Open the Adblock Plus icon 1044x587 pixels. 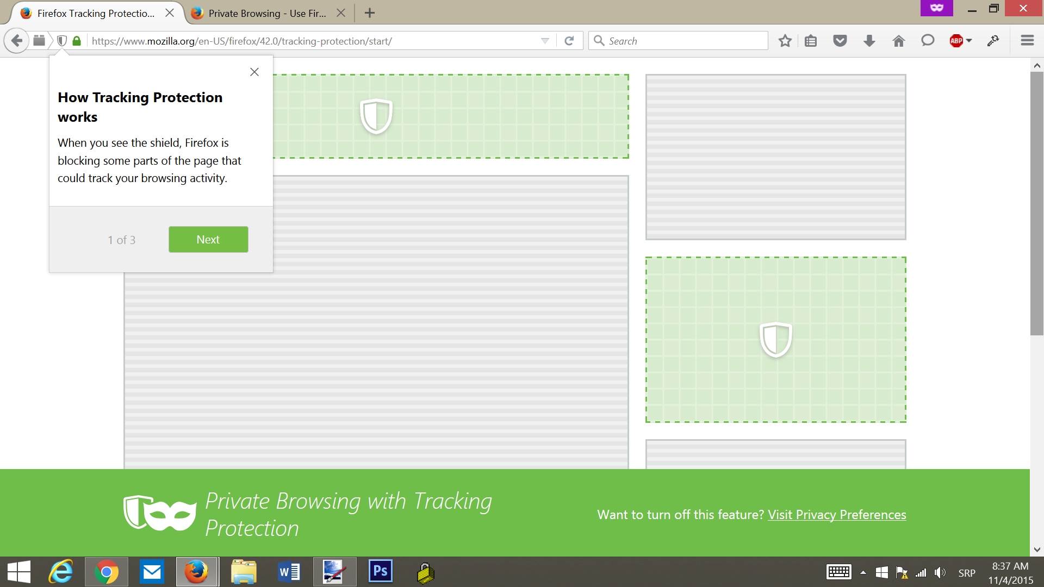[x=956, y=40]
